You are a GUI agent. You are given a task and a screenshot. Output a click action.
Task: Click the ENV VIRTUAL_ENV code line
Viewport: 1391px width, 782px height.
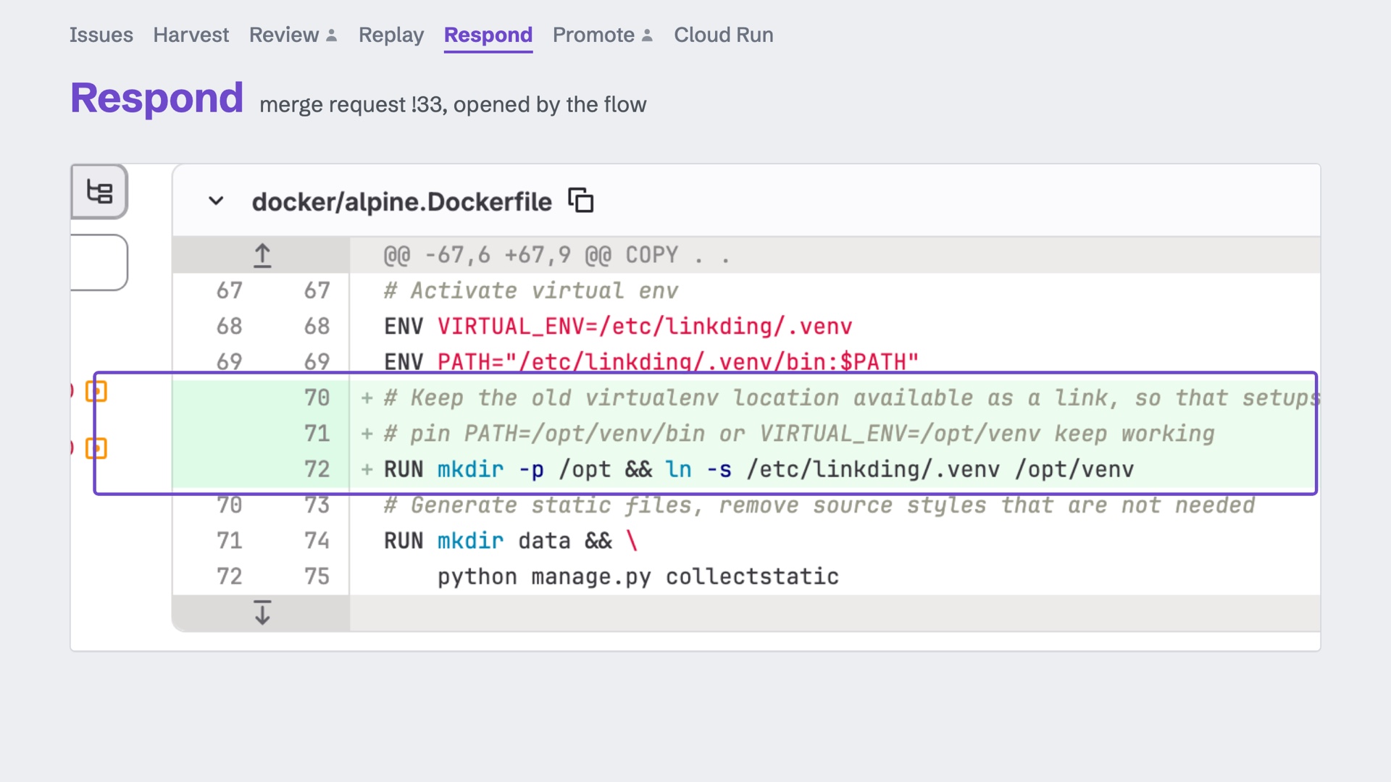pos(618,327)
